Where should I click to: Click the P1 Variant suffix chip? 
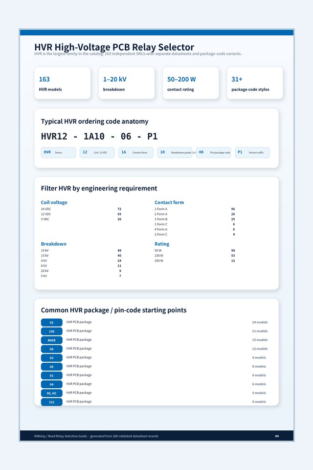[252, 152]
